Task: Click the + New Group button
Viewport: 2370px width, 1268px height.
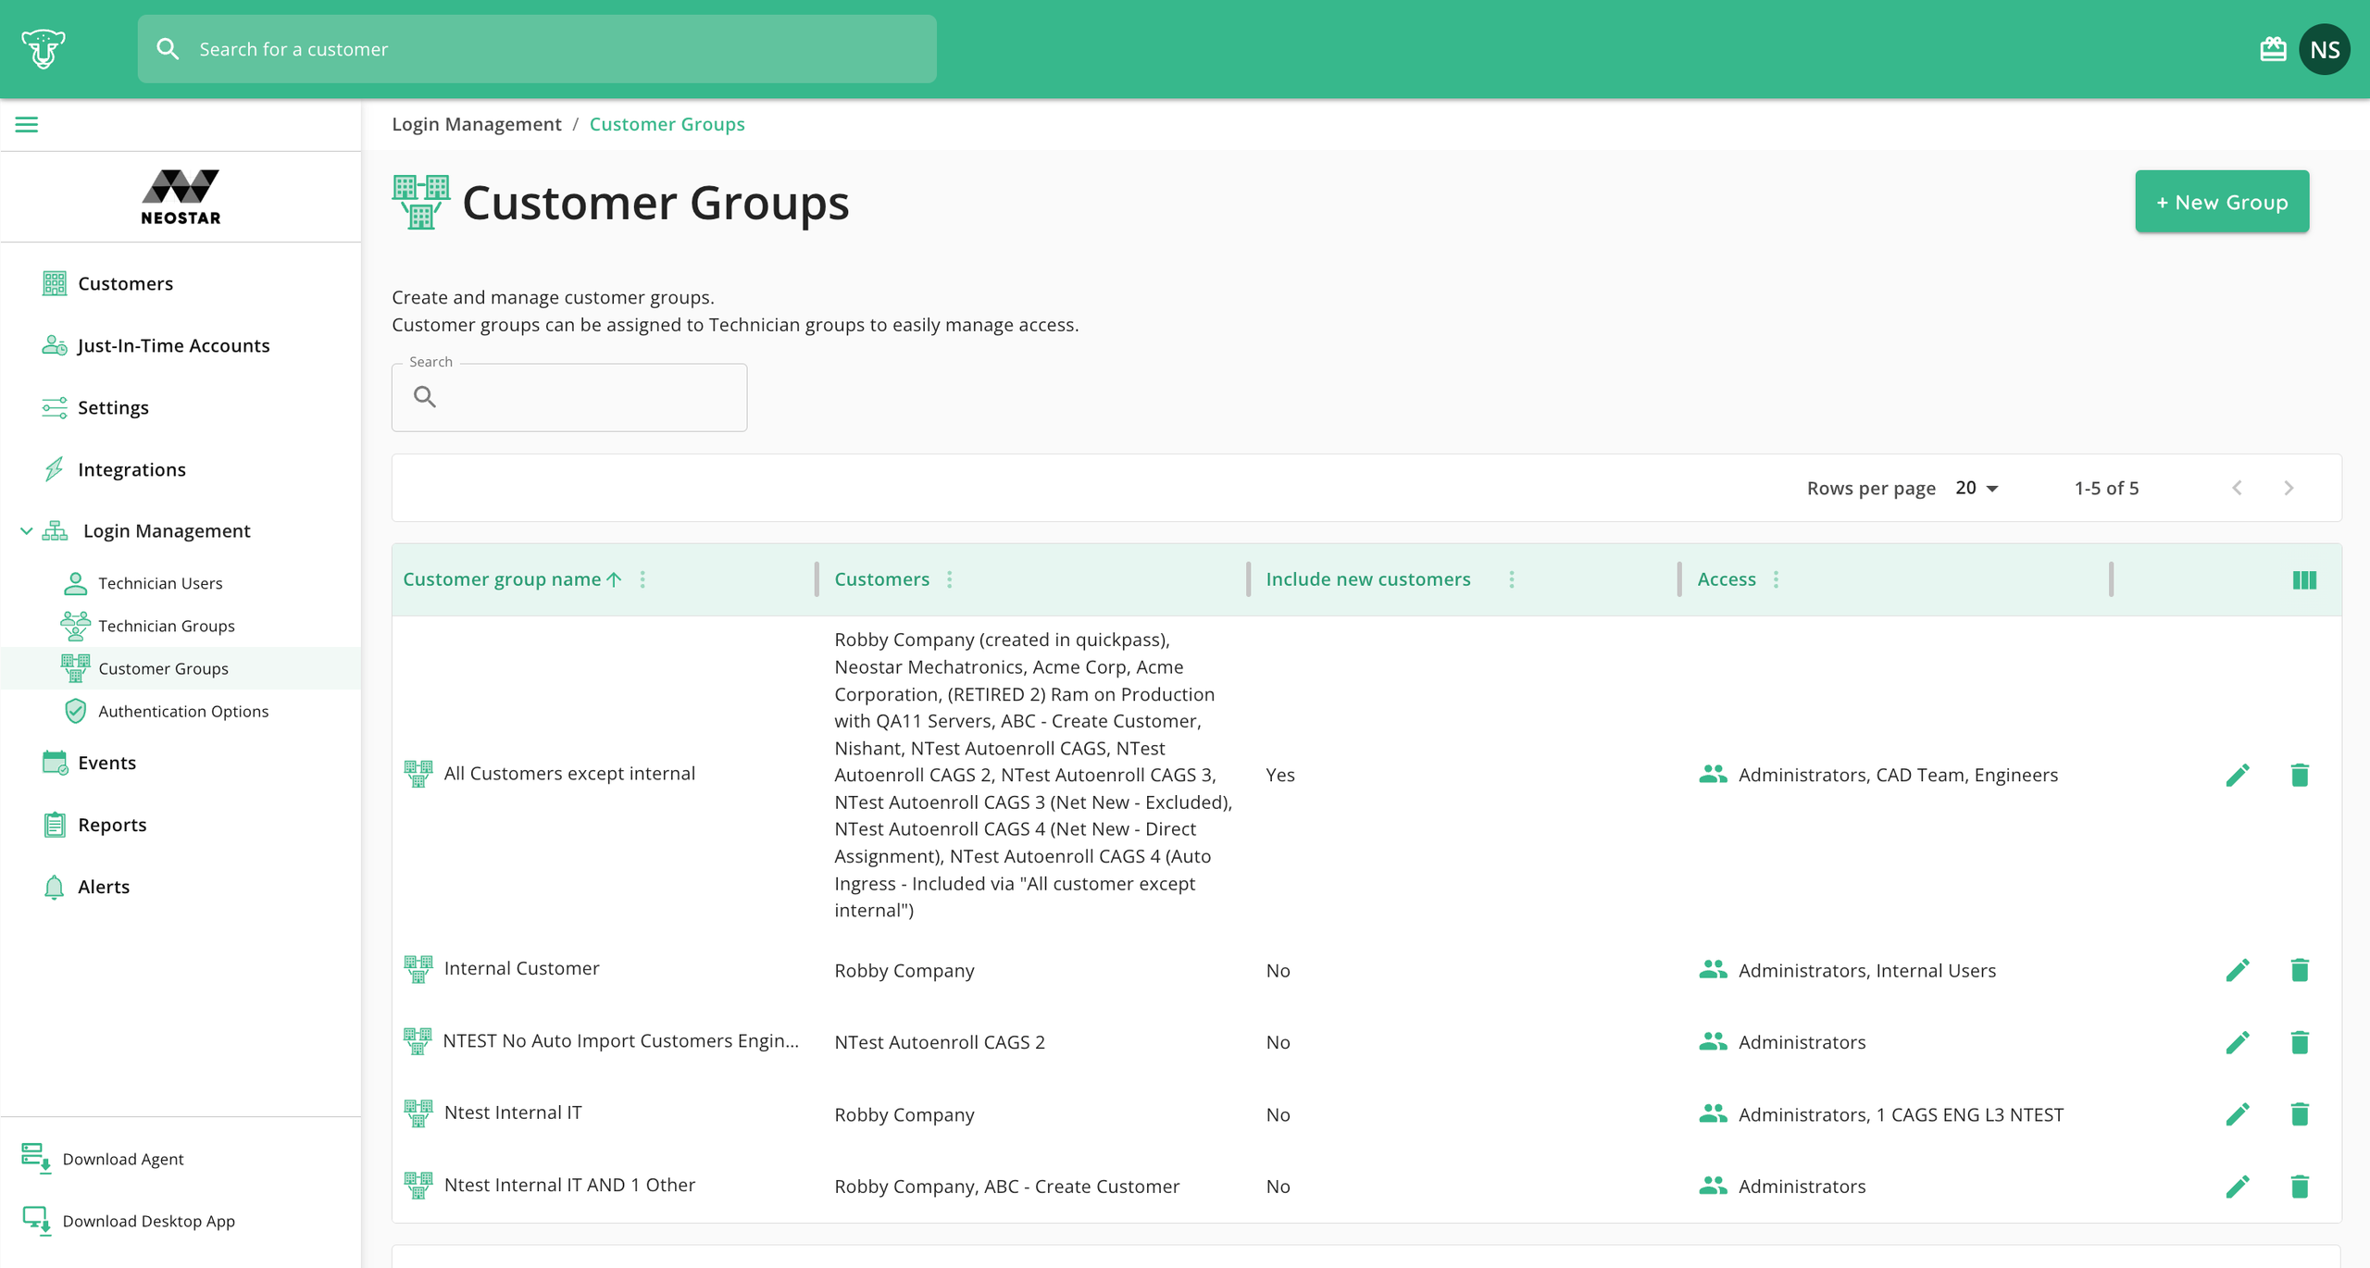Action: coord(2222,202)
